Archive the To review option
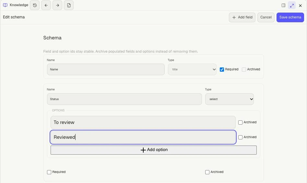The width and height of the screenshot is (307, 183). point(240,122)
